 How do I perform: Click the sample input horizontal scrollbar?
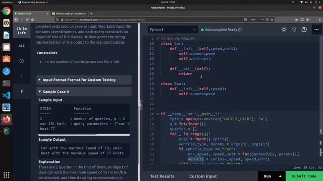point(67,135)
